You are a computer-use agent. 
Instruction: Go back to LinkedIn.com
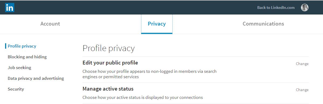tap(276, 8)
